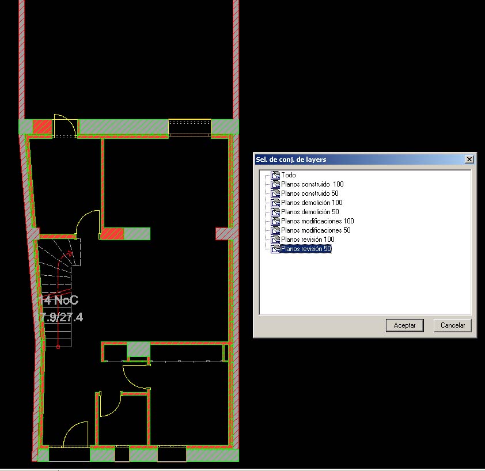Click the icon beside Planos demolición 50
Image resolution: width=485 pixels, height=471 pixels.
(275, 212)
